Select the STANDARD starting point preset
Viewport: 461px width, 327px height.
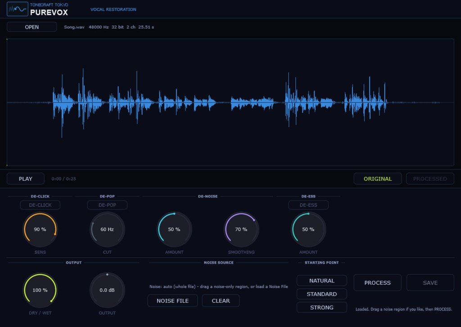tap(321, 294)
